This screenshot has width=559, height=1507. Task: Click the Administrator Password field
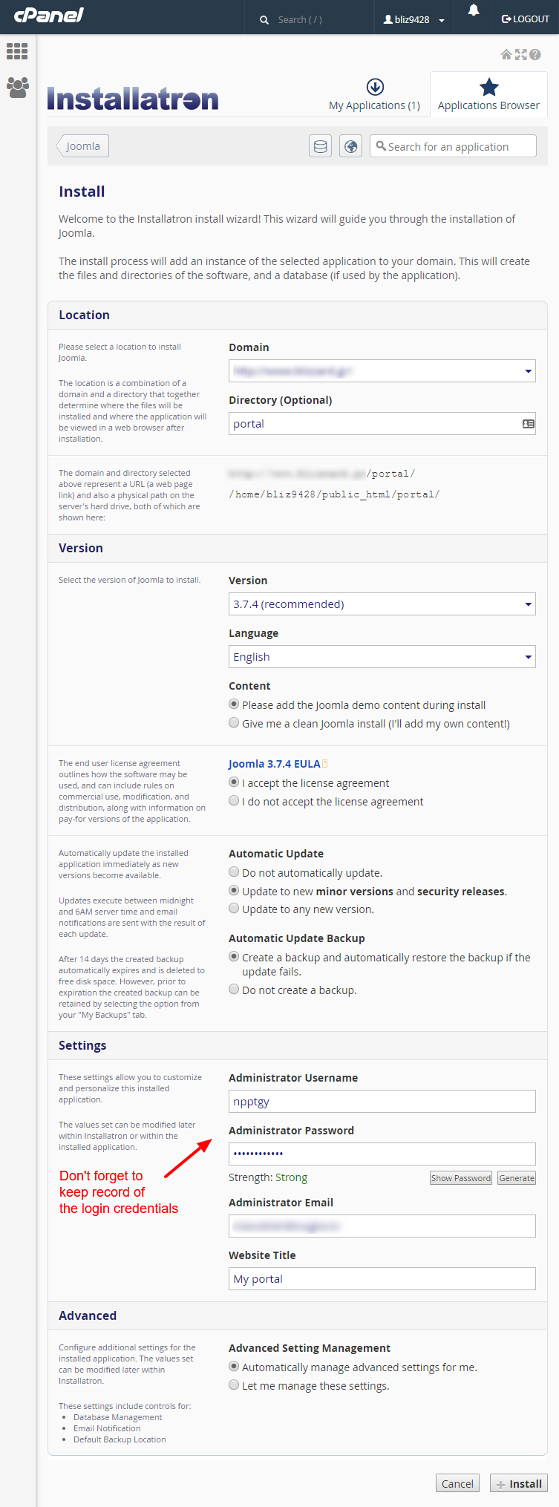382,1154
